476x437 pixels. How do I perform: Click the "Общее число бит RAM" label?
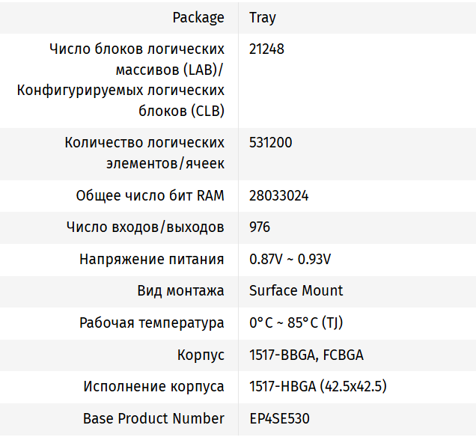[x=150, y=195]
